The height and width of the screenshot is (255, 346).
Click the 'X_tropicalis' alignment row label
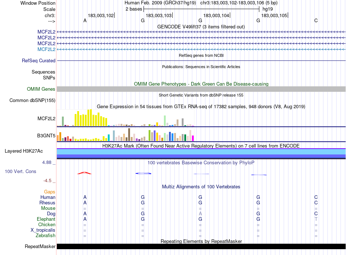pyautogui.click(x=43, y=230)
